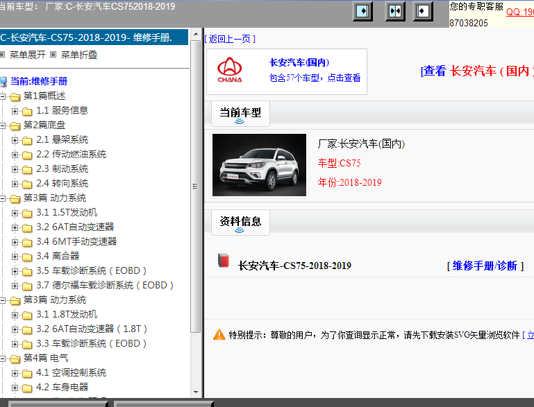534x407 pixels.
Task: Click the QQ customer service link
Action: pos(520,12)
